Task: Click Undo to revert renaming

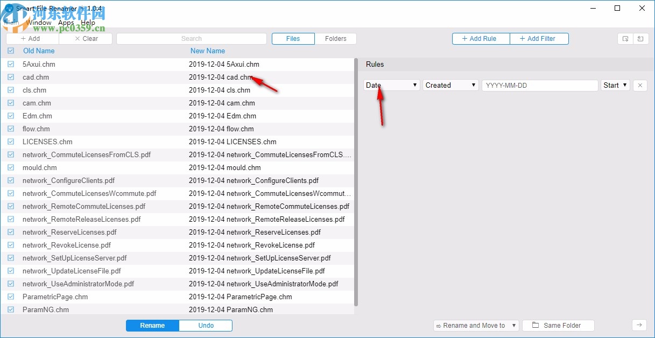Action: pos(205,325)
